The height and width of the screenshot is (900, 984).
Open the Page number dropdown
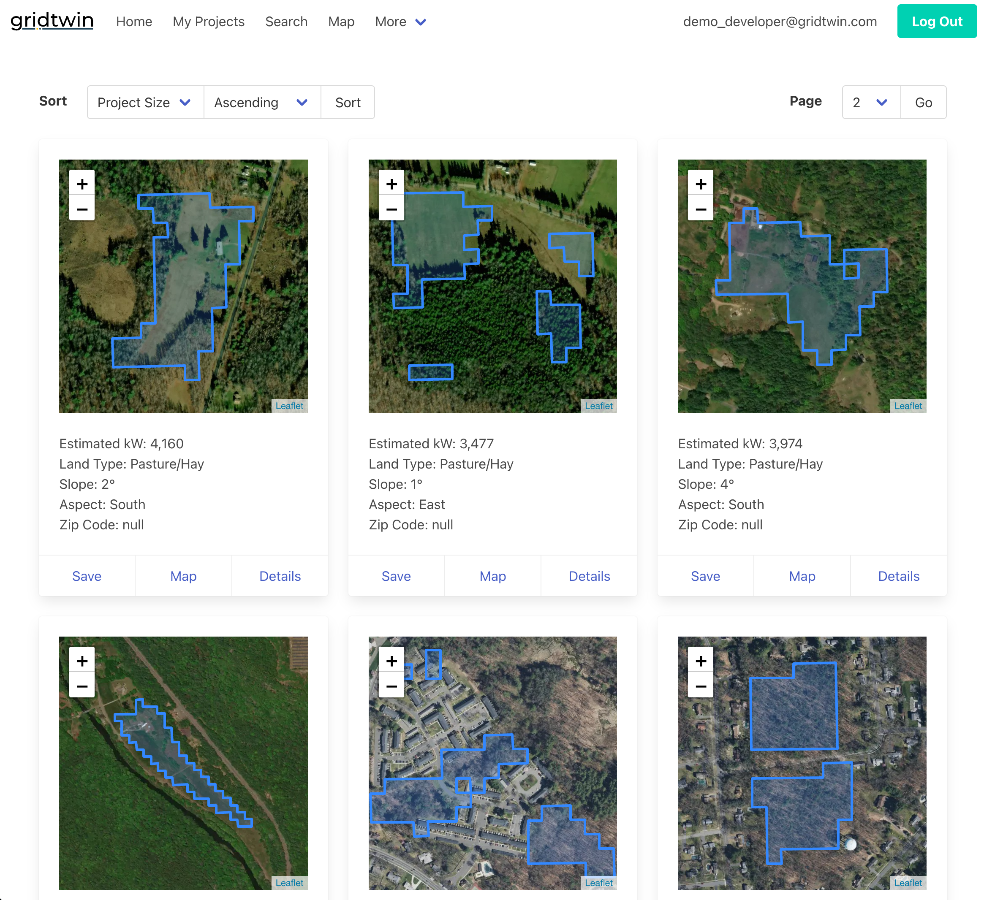(x=870, y=103)
